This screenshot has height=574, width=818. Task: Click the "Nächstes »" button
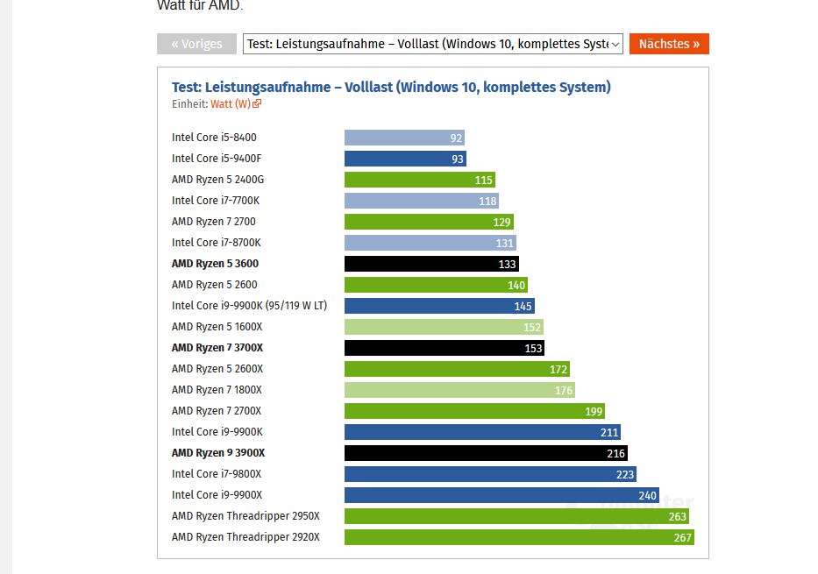[669, 44]
